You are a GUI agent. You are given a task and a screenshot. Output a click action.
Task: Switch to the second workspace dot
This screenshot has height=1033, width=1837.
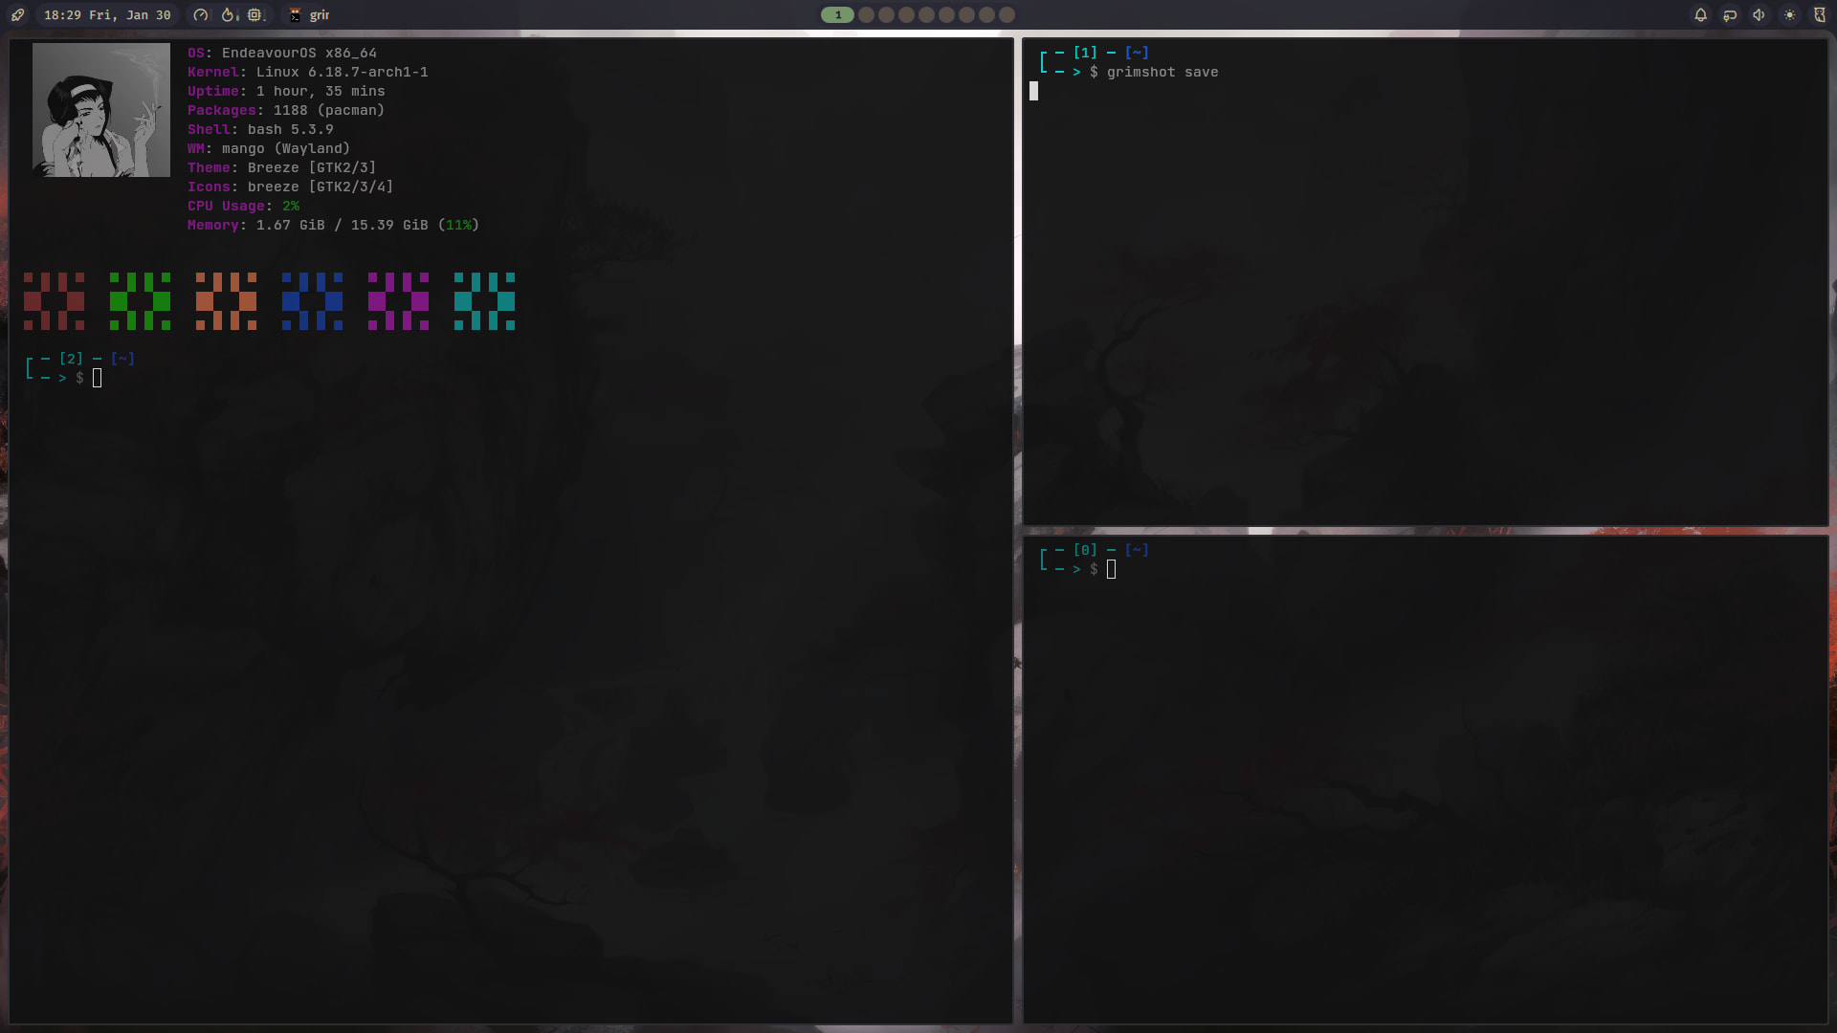866,14
